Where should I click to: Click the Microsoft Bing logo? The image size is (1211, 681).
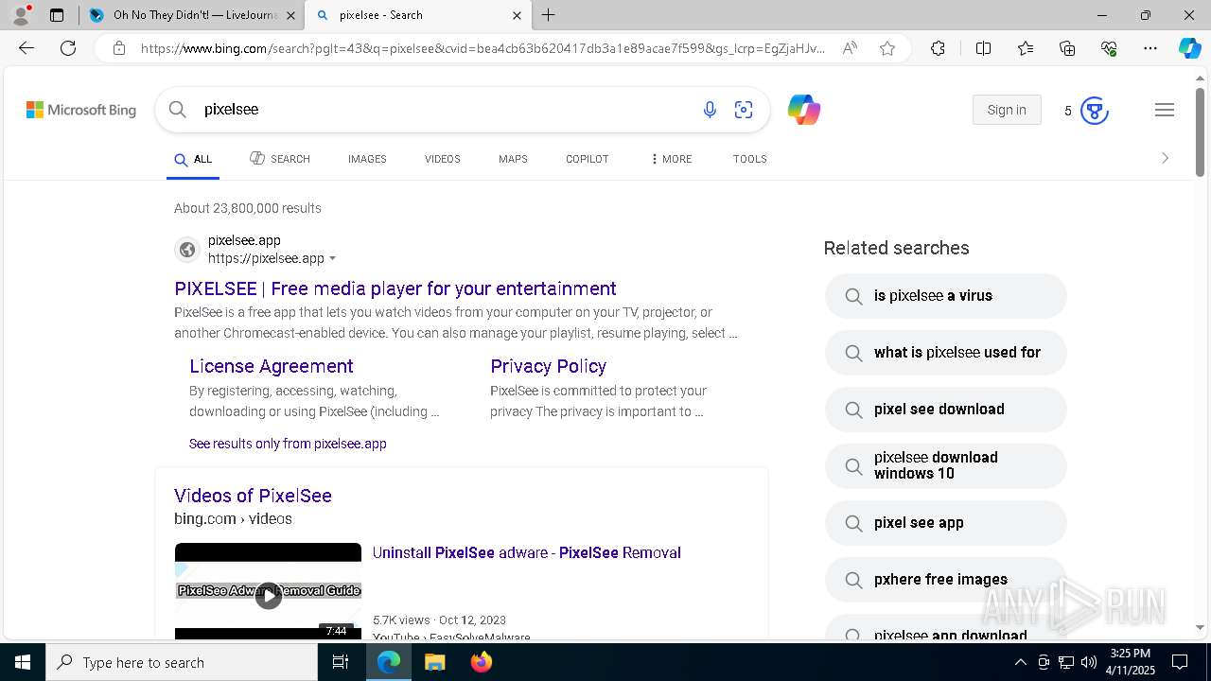pos(81,110)
